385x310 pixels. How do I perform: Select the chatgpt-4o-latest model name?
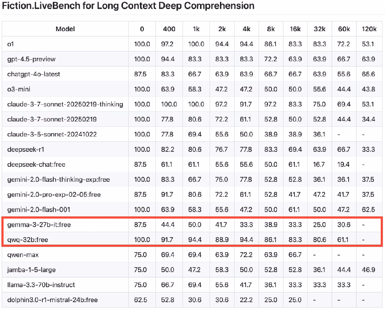tap(34, 74)
